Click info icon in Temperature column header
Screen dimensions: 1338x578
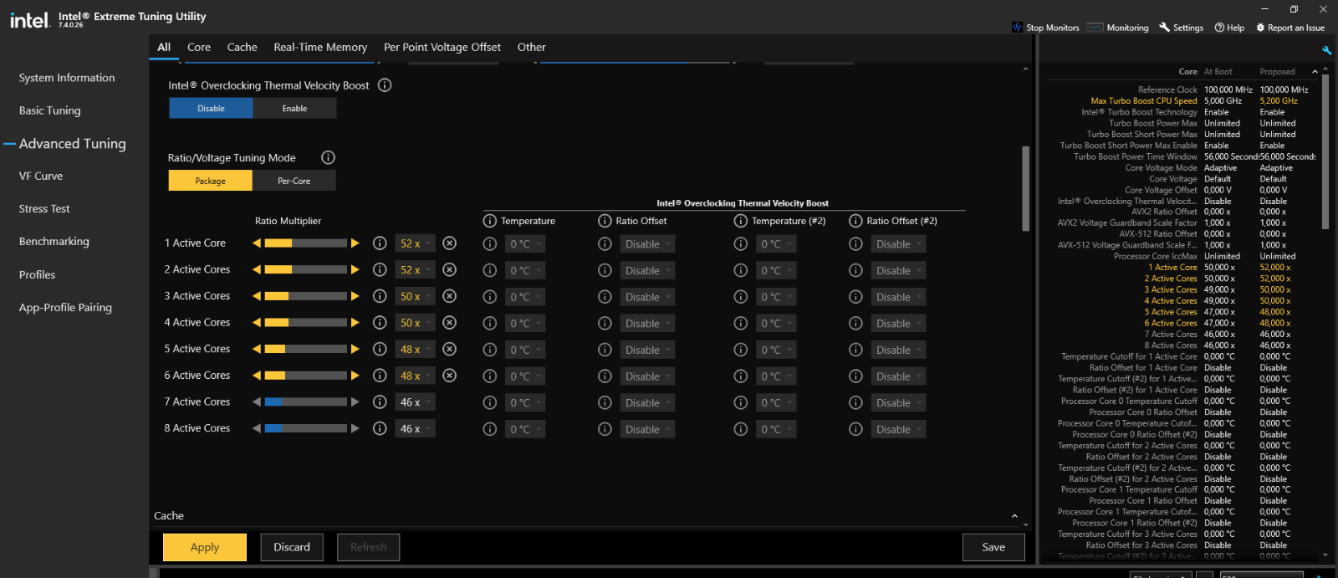click(x=490, y=221)
